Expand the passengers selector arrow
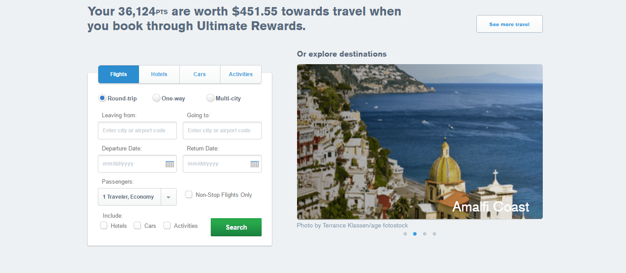Image resolution: width=626 pixels, height=273 pixels. point(169,196)
